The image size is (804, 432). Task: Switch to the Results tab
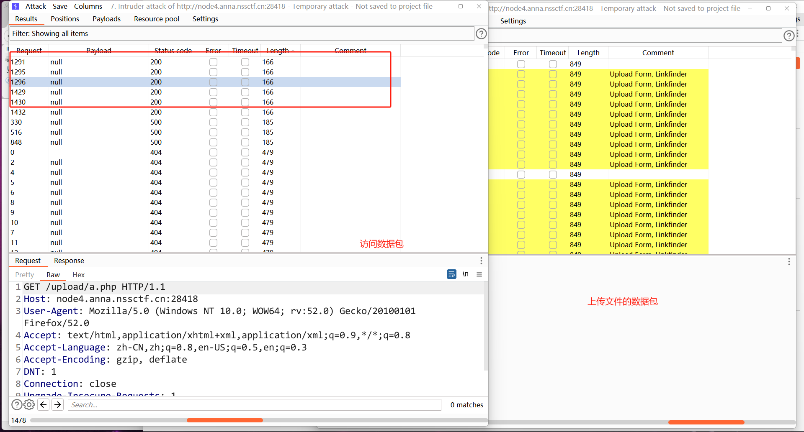26,19
